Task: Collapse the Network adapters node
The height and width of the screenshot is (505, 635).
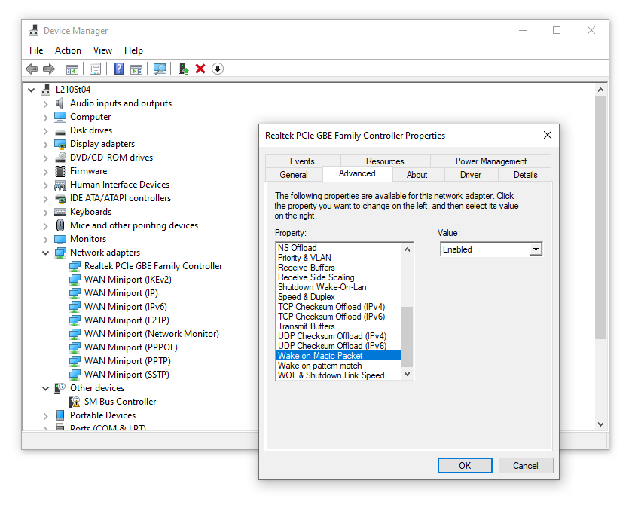Action: pyautogui.click(x=45, y=253)
